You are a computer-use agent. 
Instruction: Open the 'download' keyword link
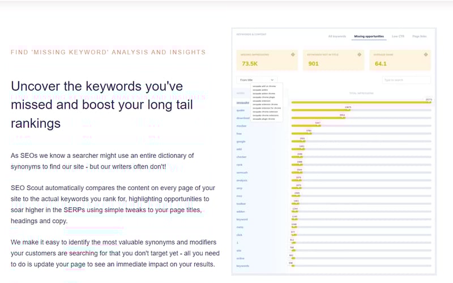coord(243,118)
